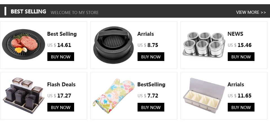Image resolution: width=270 pixels, height=125 pixels.
Task: Click the NEWS product title
Action: point(235,34)
